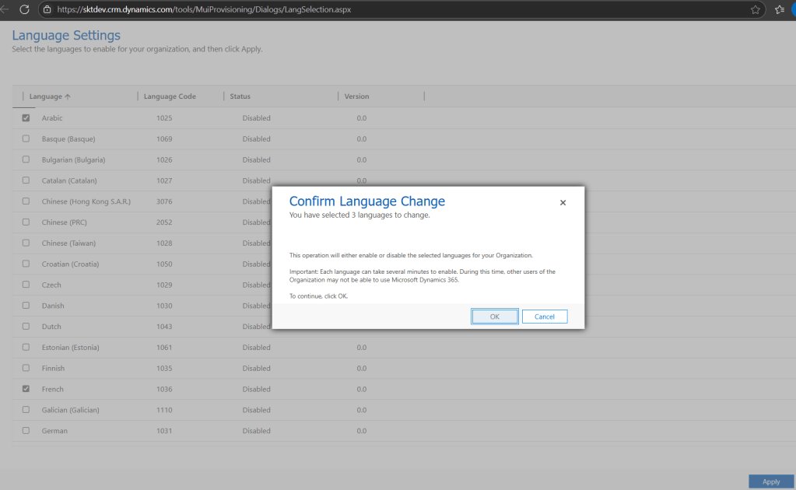Screen dimensions: 796x490
Task: Sort by the Status column header
Action: point(240,96)
